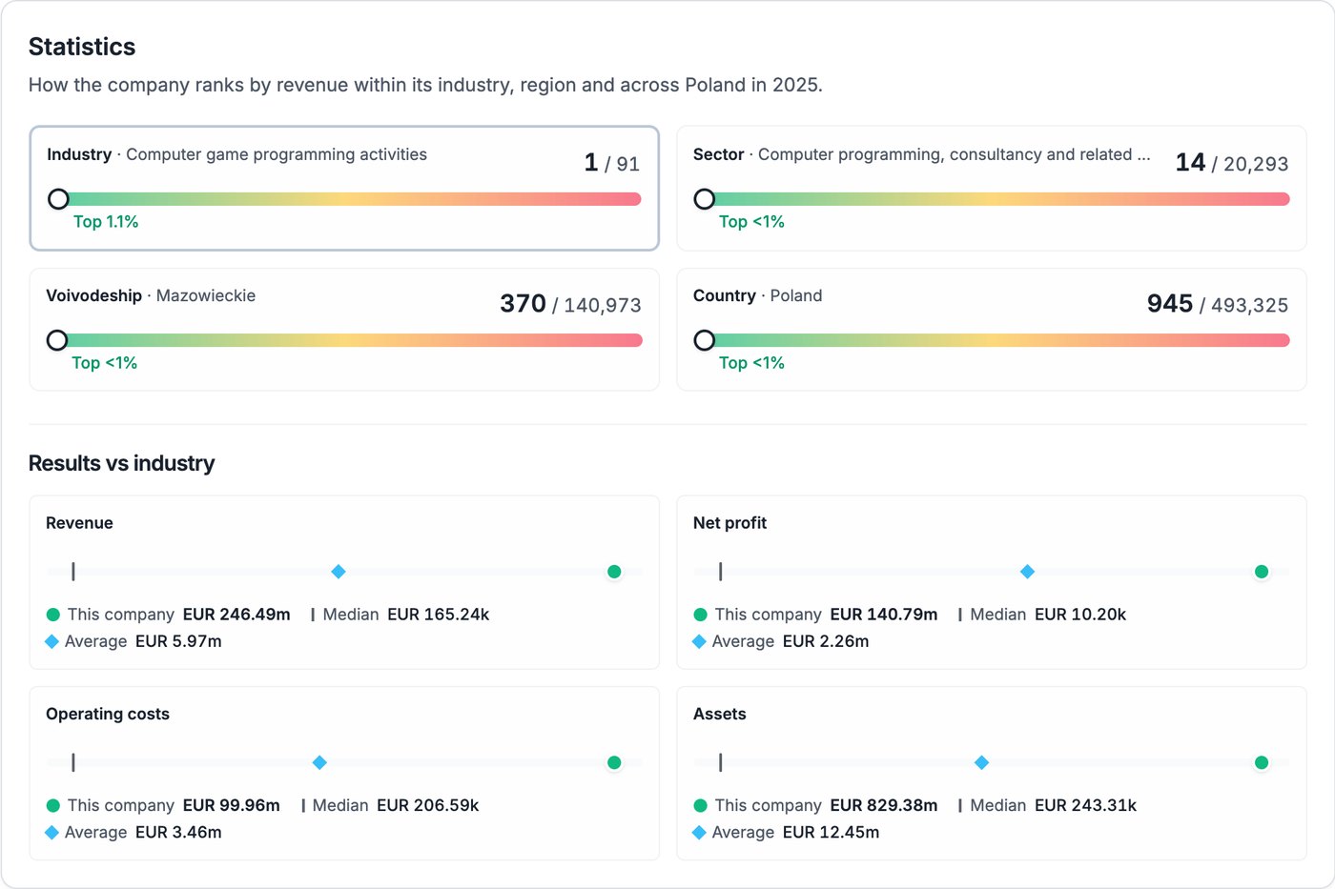Viewport: 1335px width, 889px height.
Task: Click the Country rank bar handle
Action: pos(705,340)
